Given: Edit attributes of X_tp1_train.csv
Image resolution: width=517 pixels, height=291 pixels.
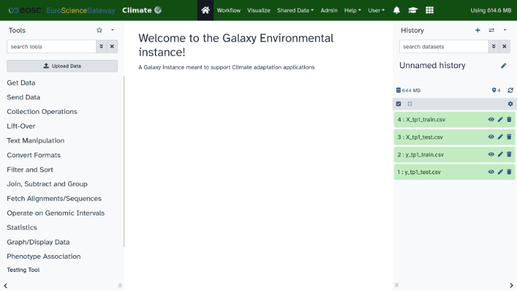Looking at the screenshot, I should tap(500, 119).
